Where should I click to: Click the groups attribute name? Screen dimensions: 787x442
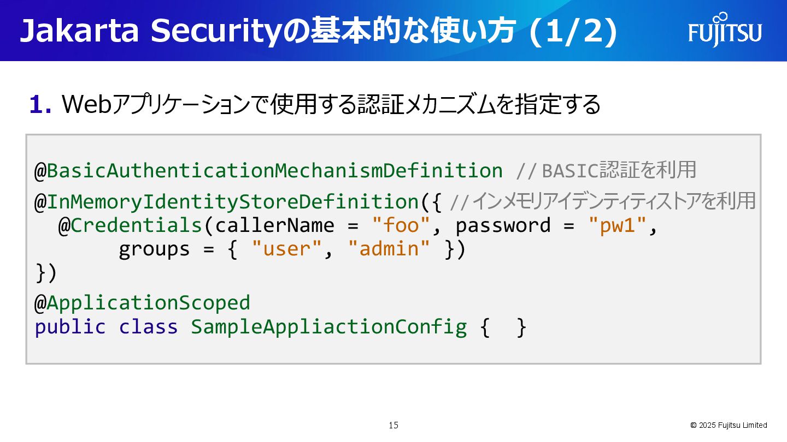tap(154, 250)
